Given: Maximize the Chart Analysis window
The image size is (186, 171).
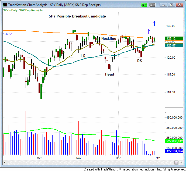Looking at the screenshot, I should click(170, 5).
